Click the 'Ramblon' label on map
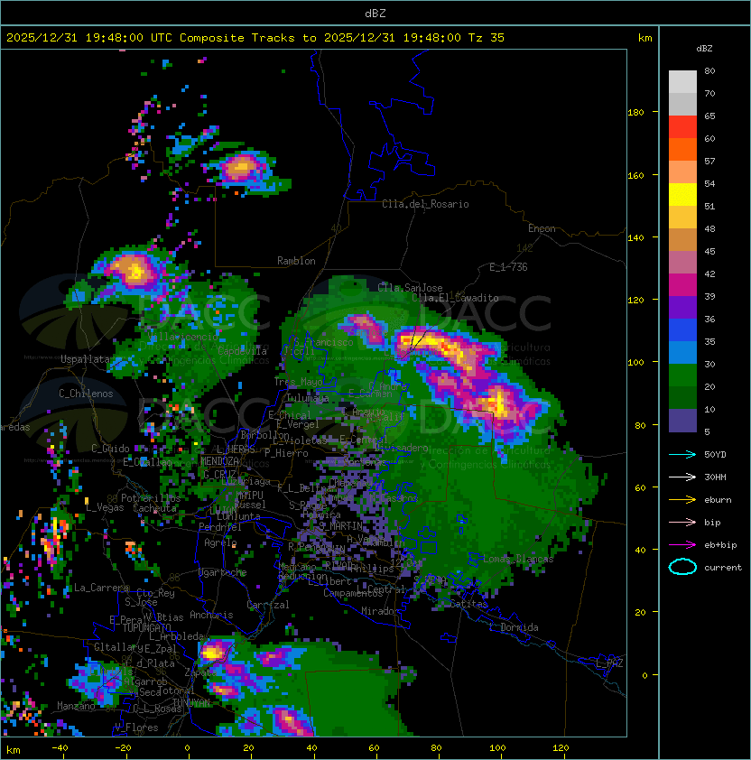This screenshot has height=760, width=751. pyautogui.click(x=296, y=261)
